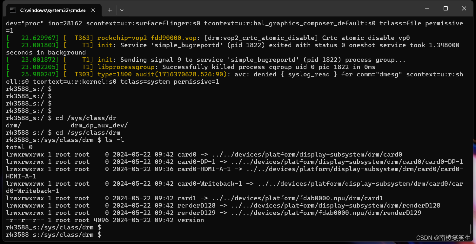Click 'card0-Writeback-1' entry name
This screenshot has height=244, width=476.
pyautogui.click(x=210, y=183)
